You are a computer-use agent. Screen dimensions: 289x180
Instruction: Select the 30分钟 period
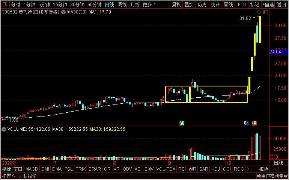click(x=77, y=5)
